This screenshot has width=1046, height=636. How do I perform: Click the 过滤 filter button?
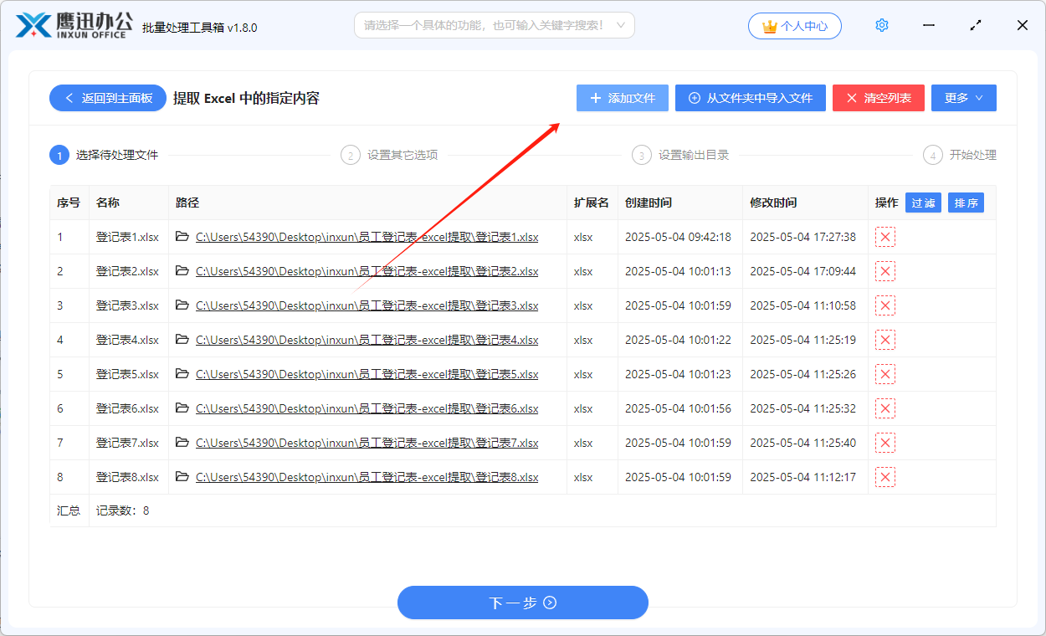(923, 203)
